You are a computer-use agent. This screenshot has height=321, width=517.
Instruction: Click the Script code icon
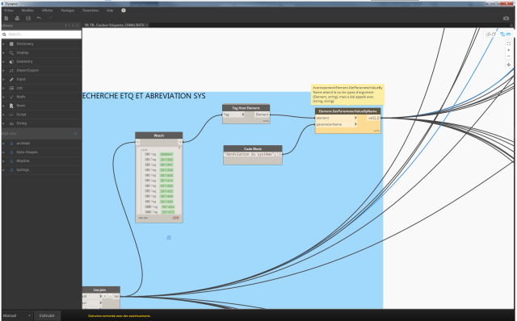[x=11, y=115]
